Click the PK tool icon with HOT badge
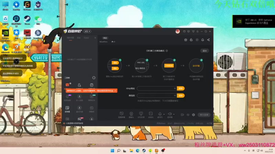This screenshot has width=275, height=154. [x=79, y=119]
